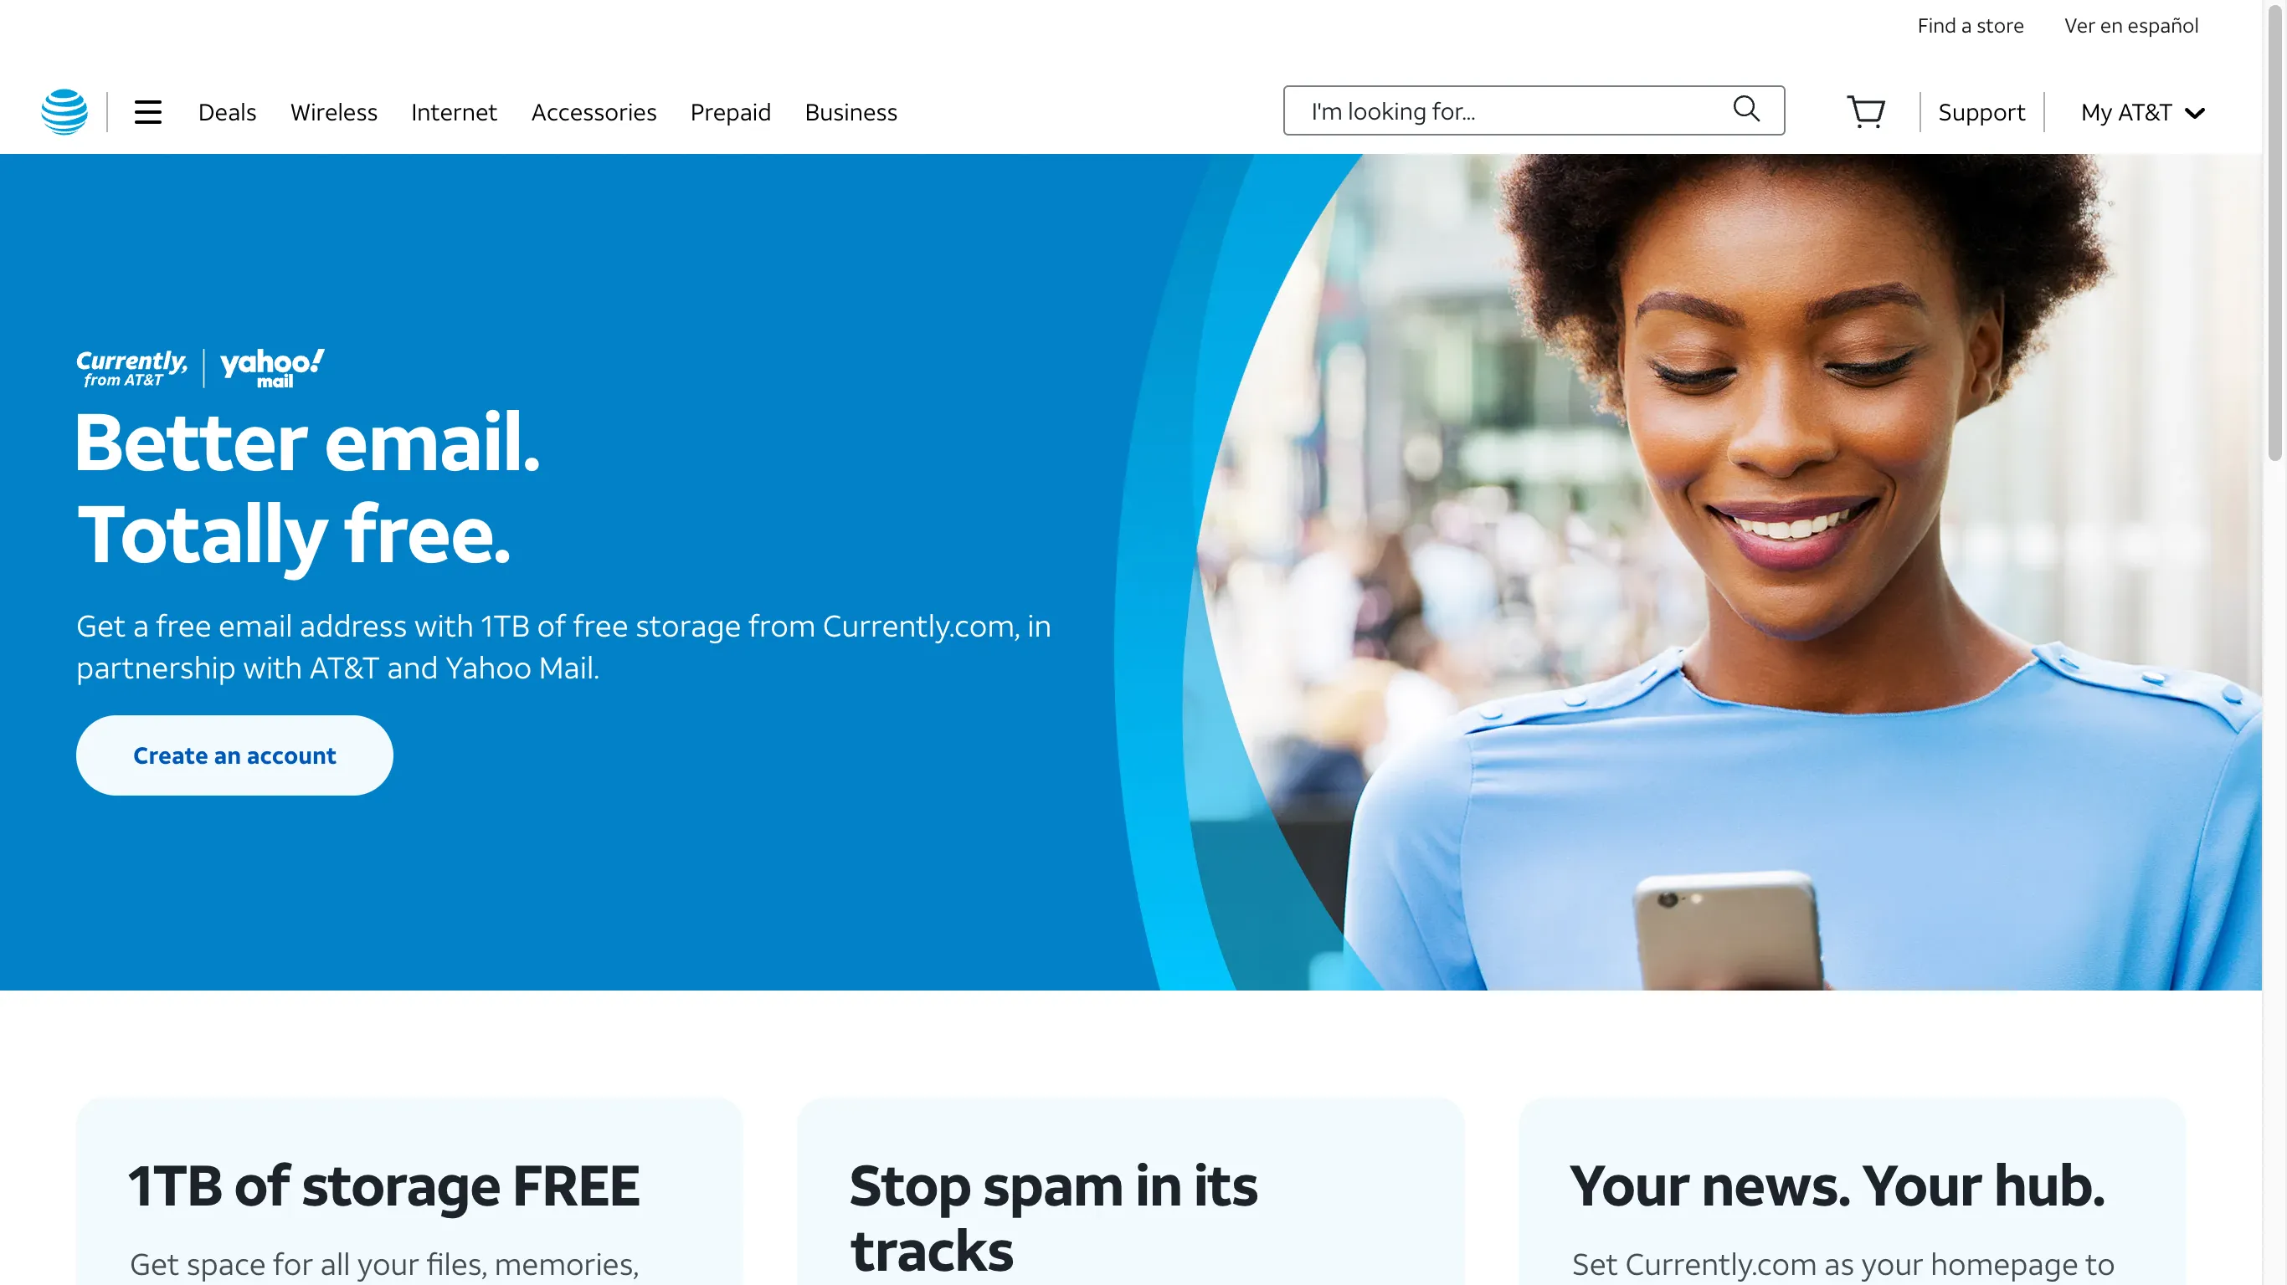Click Find a store link
2287x1285 pixels.
pos(1970,23)
